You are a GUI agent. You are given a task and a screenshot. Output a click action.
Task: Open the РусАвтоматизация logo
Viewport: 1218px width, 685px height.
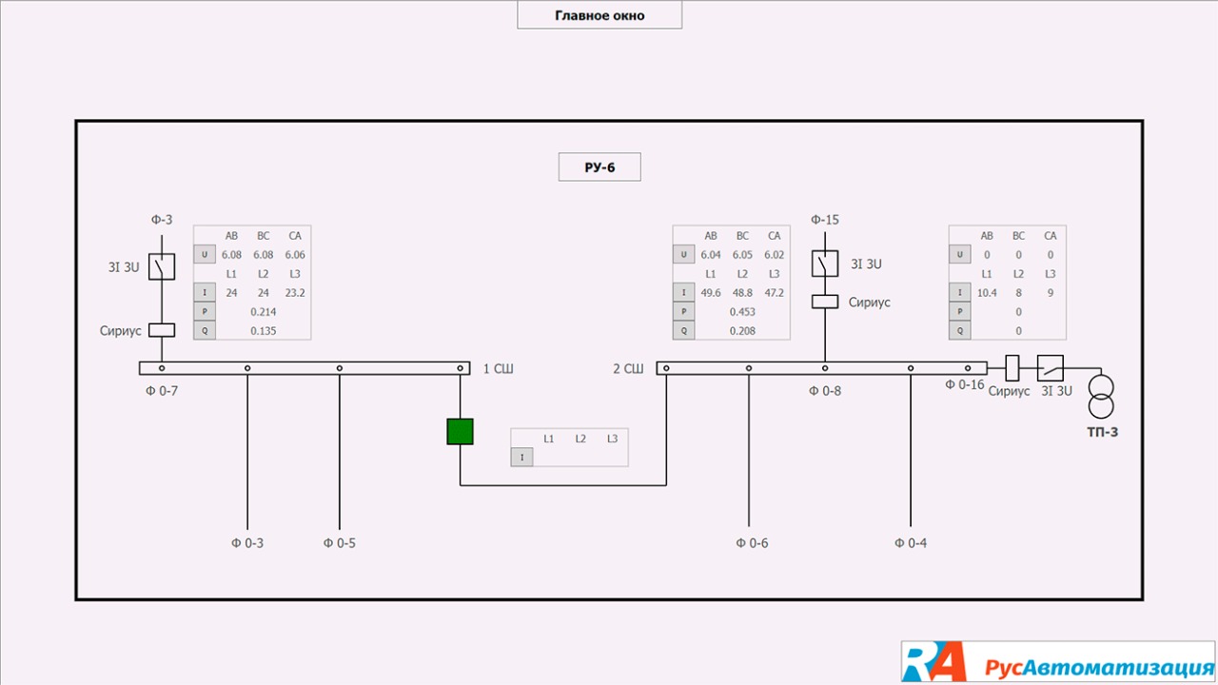(1058, 662)
